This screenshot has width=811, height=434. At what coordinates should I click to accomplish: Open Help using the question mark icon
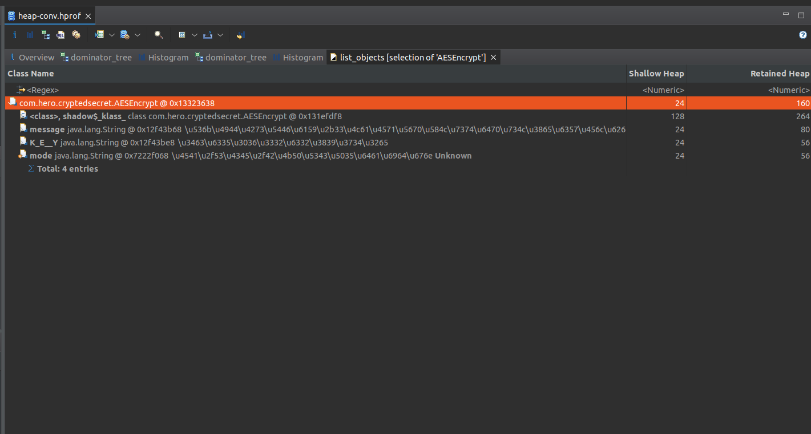[802, 35]
